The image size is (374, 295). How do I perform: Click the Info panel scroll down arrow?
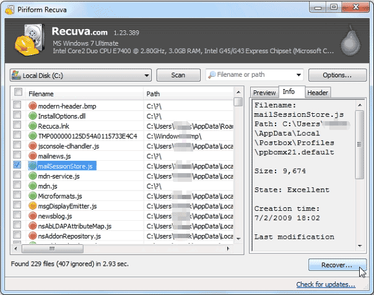coord(360,246)
